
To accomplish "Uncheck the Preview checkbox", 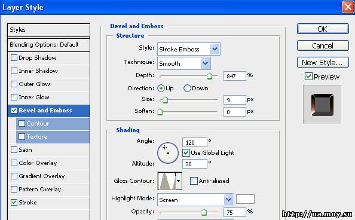I will pos(308,77).
